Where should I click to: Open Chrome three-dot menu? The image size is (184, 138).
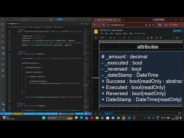[181, 25]
